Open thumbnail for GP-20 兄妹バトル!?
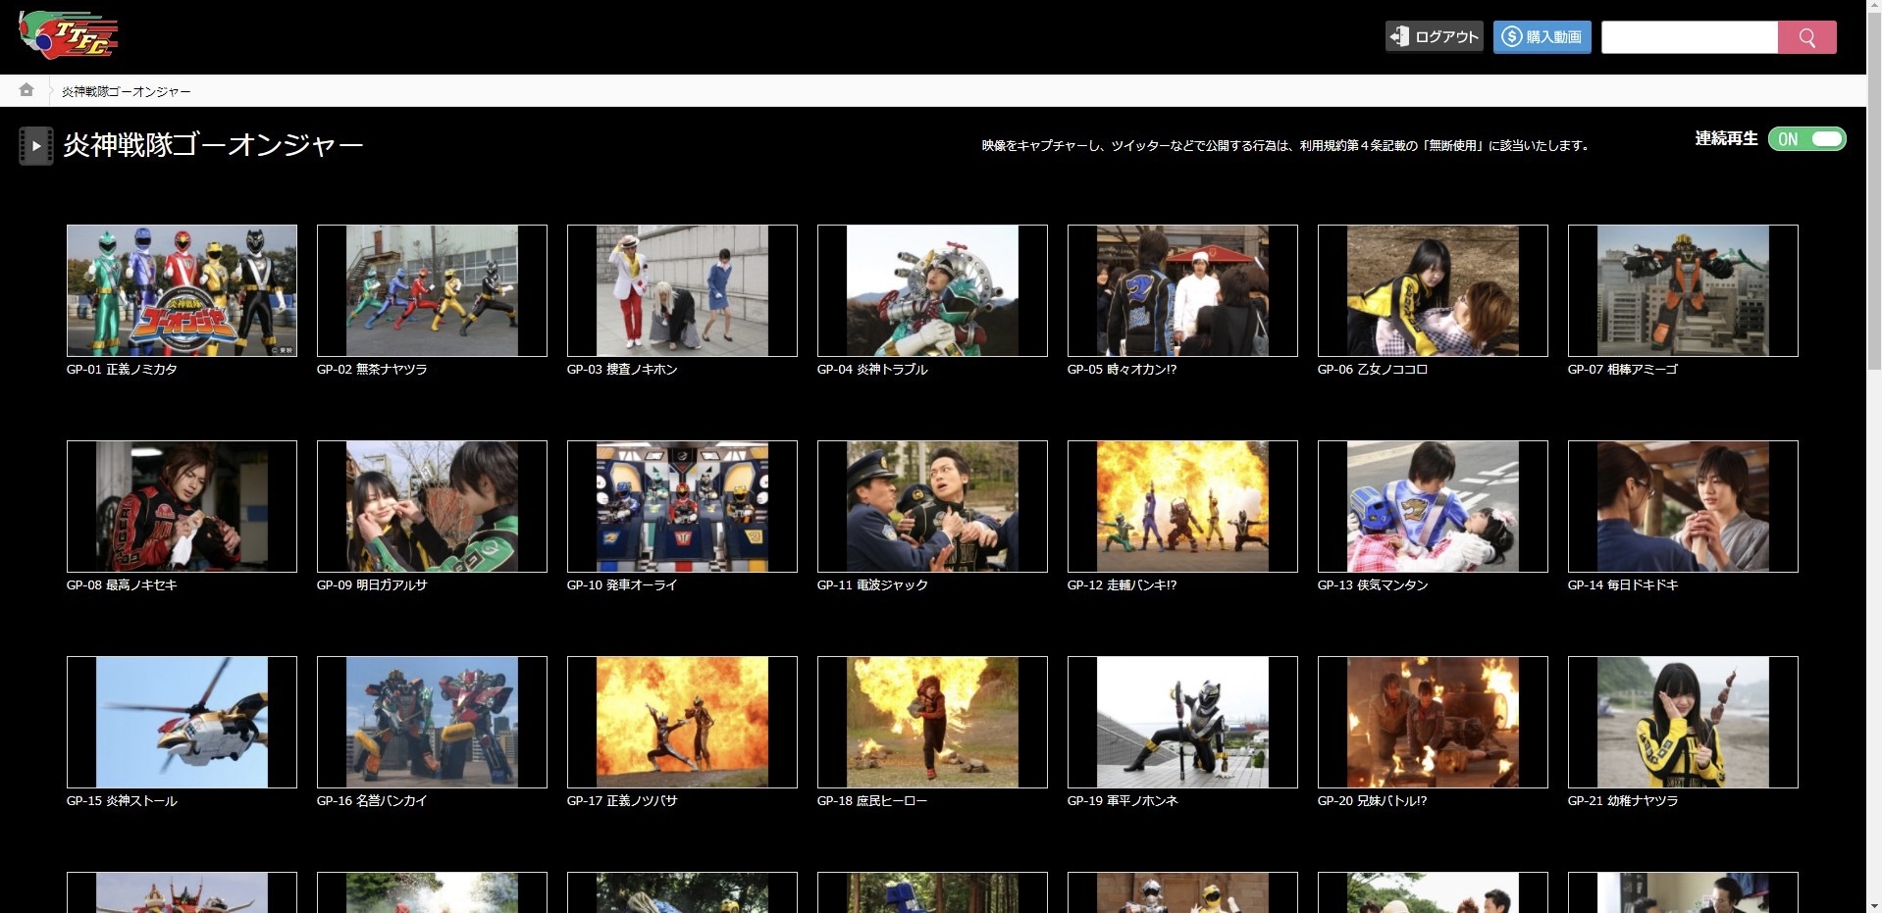 pos(1433,722)
